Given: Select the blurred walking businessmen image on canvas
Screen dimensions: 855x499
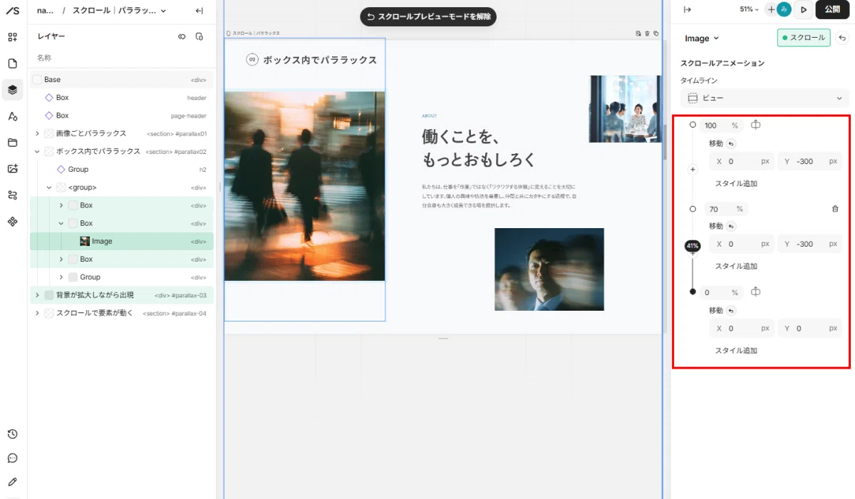Looking at the screenshot, I should pos(304,186).
